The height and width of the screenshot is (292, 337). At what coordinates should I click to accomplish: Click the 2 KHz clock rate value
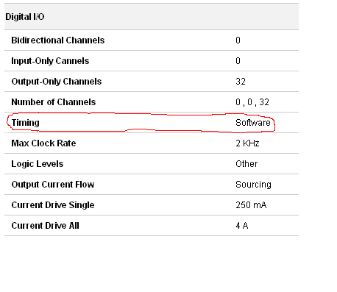[247, 143]
